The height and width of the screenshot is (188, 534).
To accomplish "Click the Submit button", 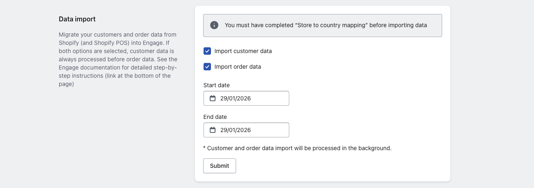I will (220, 166).
